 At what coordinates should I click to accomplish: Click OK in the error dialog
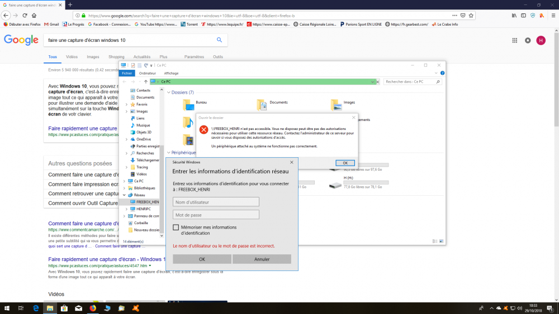tap(345, 163)
